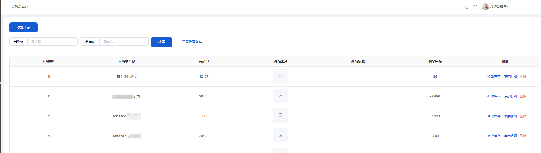
Task: Open 库存明细 for product 12137
Action: pos(510,77)
